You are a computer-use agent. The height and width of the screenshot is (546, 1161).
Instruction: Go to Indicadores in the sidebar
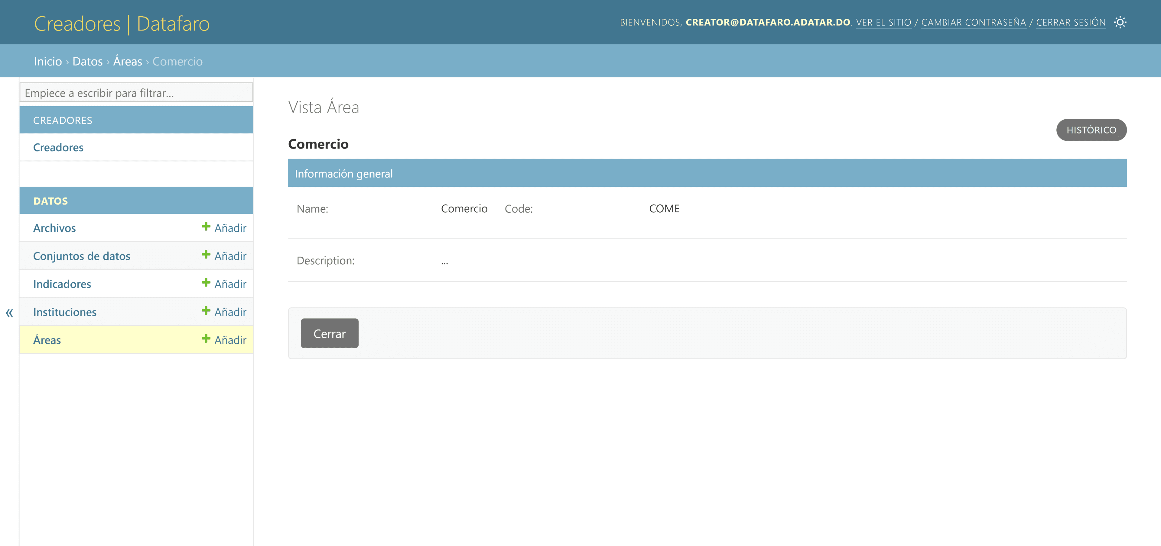62,284
